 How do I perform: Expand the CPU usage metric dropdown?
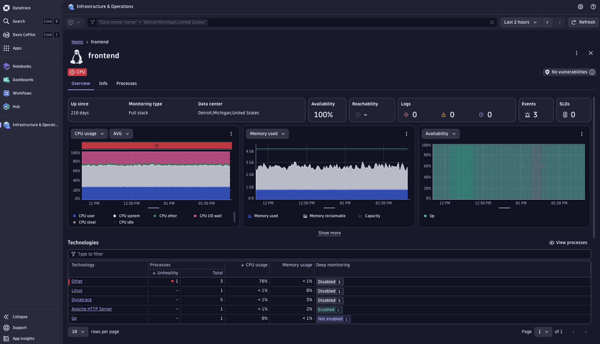89,134
